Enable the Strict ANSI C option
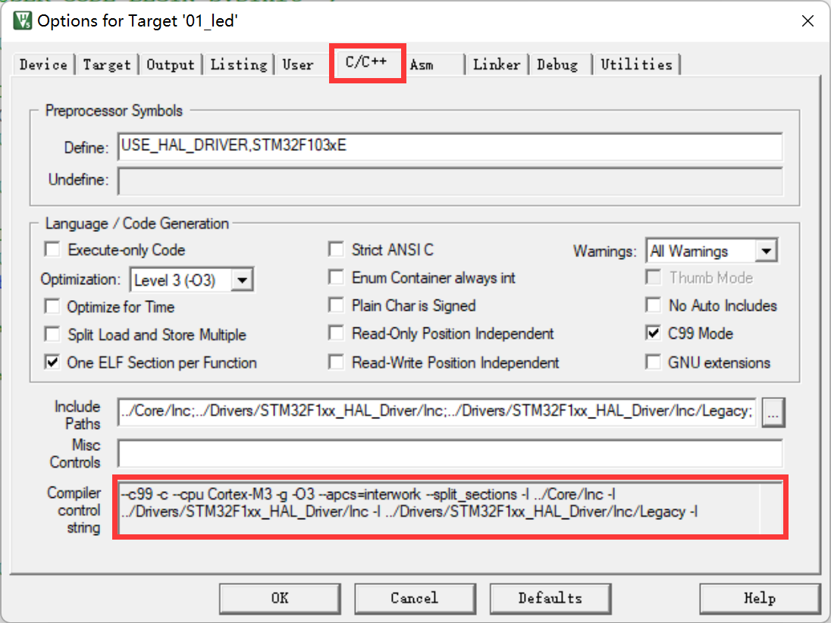 tap(336, 249)
